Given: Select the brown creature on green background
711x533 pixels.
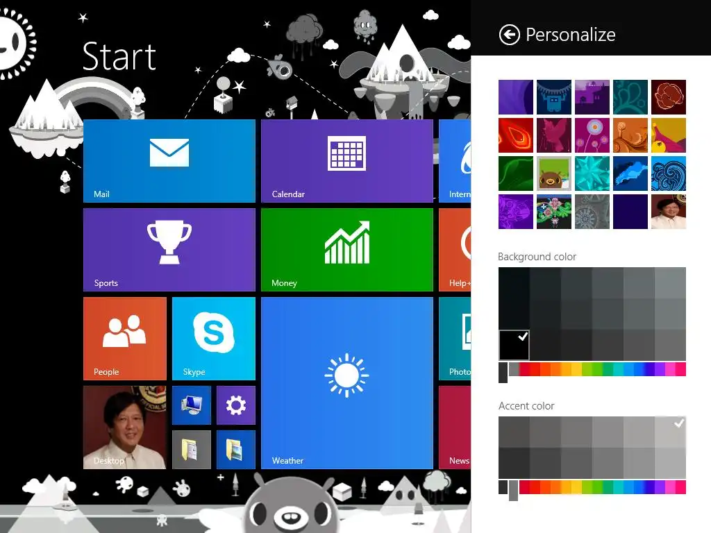Looking at the screenshot, I should 553,173.
